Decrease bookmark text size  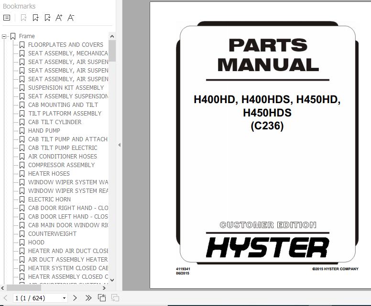[x=70, y=18]
